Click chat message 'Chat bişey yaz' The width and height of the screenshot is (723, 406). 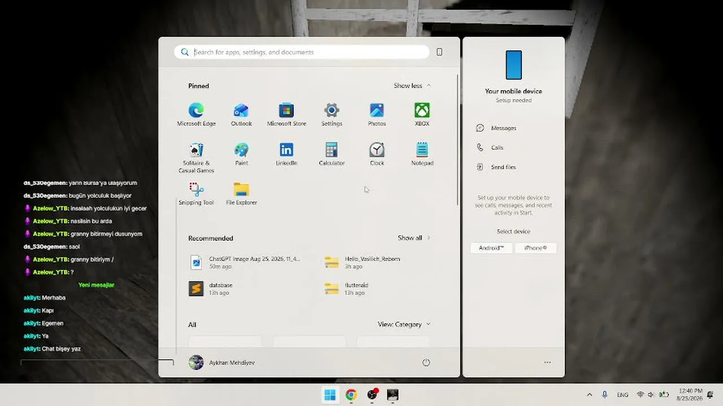(61, 349)
